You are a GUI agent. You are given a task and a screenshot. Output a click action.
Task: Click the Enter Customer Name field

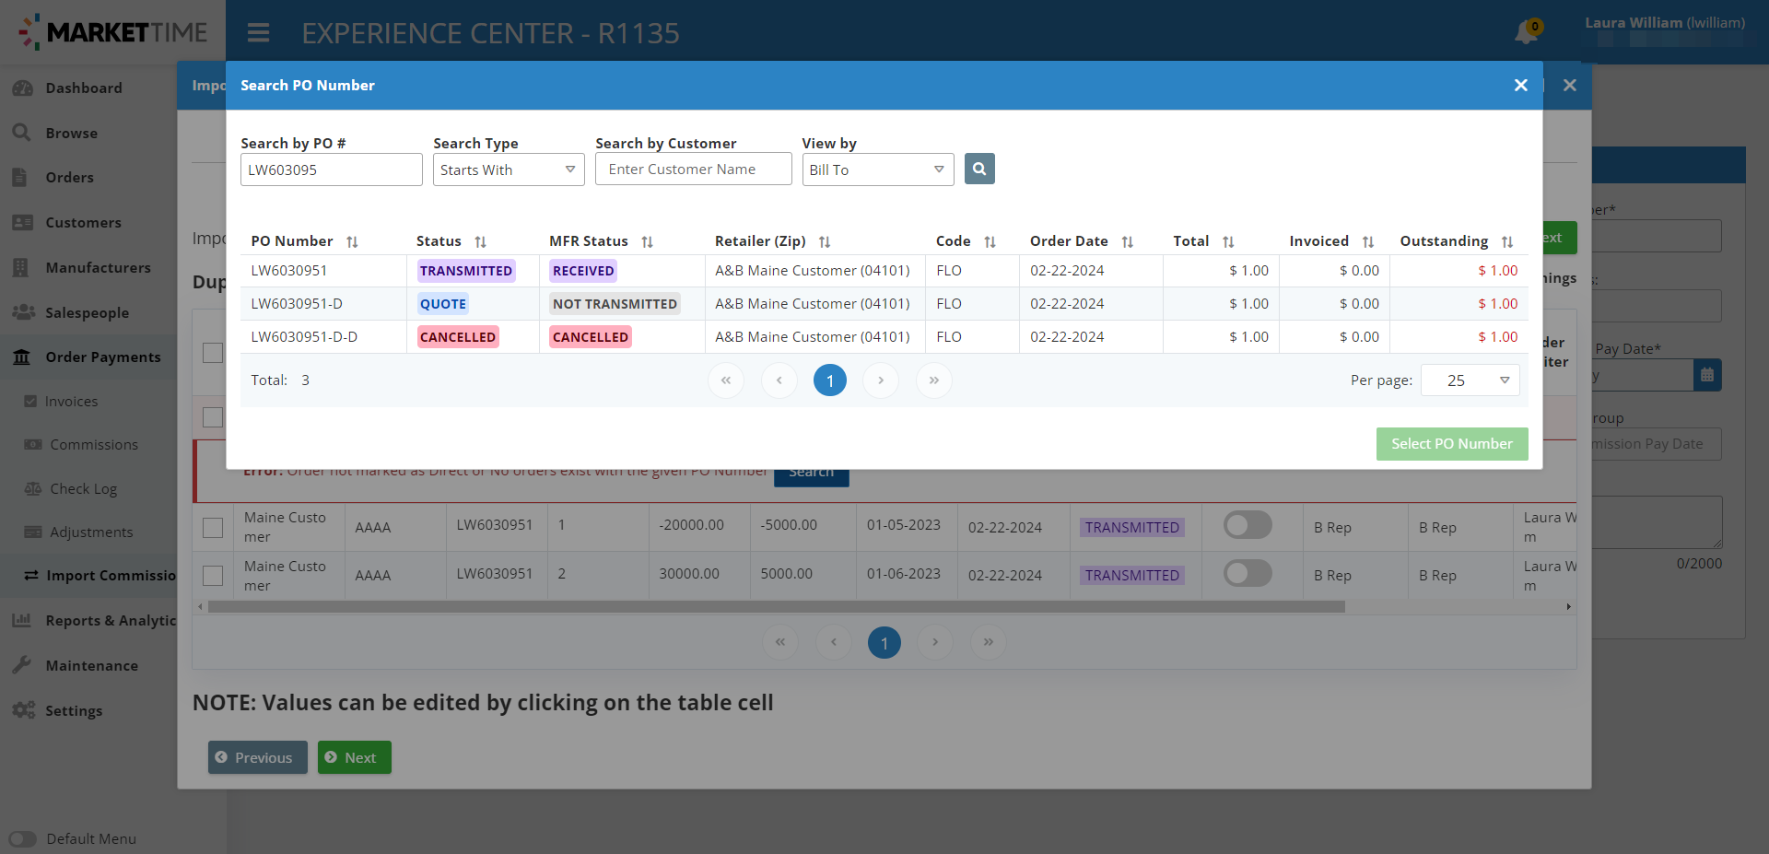693,170
